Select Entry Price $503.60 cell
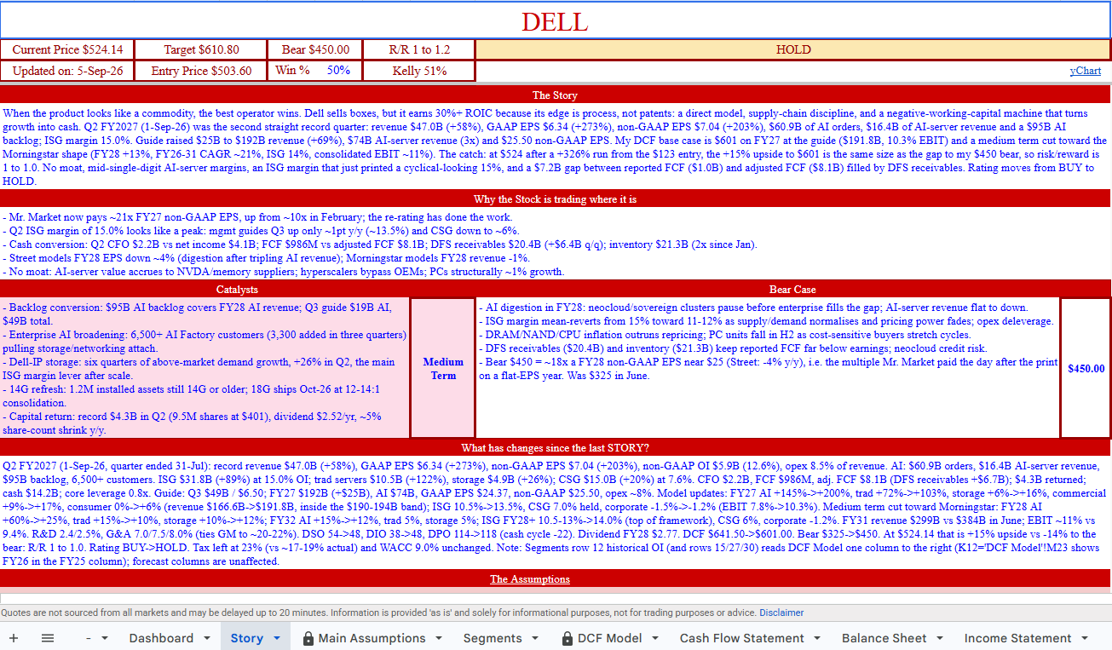This screenshot has width=1112, height=650. 201,71
